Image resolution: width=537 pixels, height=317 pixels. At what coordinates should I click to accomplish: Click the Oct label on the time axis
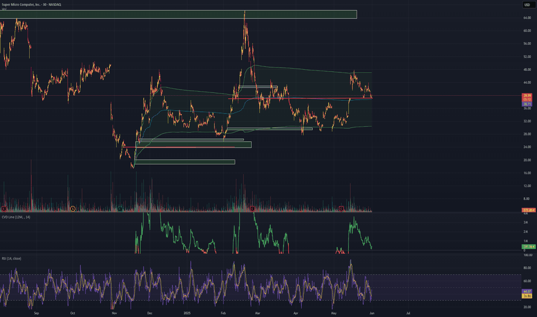[73, 313]
